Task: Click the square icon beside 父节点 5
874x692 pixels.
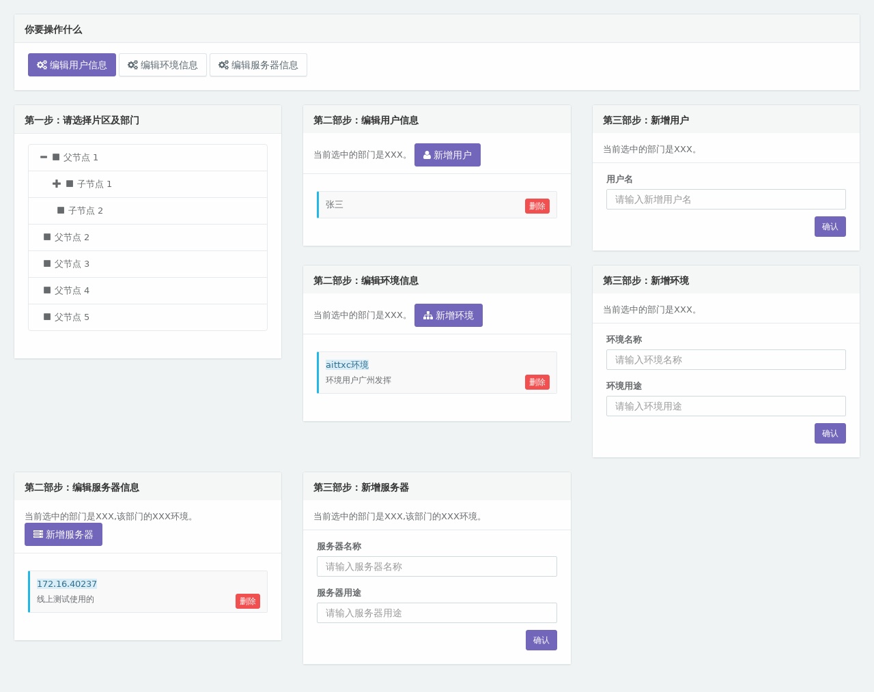Action: point(47,317)
